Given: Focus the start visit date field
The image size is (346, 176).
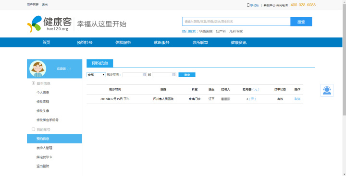Looking at the screenshot, I should click(135, 75).
